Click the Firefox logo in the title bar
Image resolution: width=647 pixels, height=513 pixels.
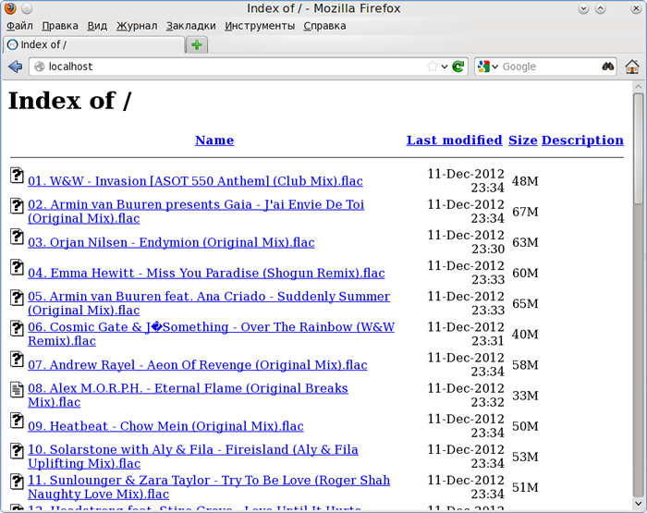tap(10, 7)
